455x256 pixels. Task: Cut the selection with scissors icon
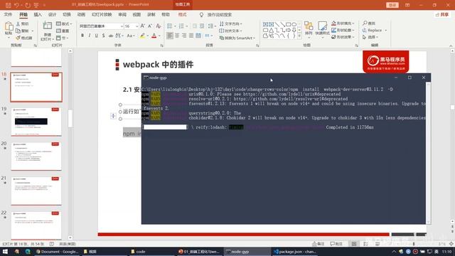click(x=22, y=23)
